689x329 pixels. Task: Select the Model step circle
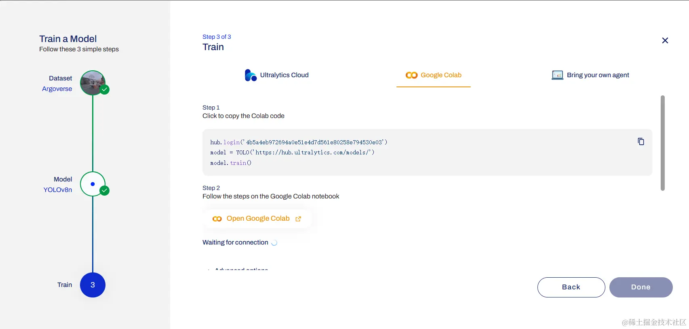point(93,184)
